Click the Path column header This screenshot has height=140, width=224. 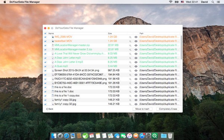141,34
